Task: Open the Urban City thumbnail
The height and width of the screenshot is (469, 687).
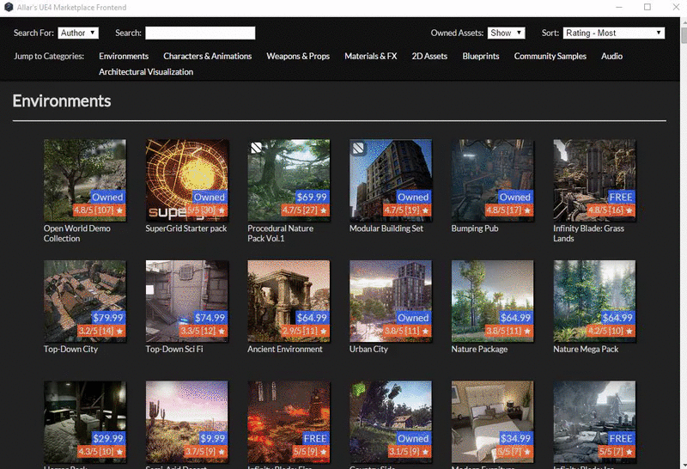Action: pos(391,301)
